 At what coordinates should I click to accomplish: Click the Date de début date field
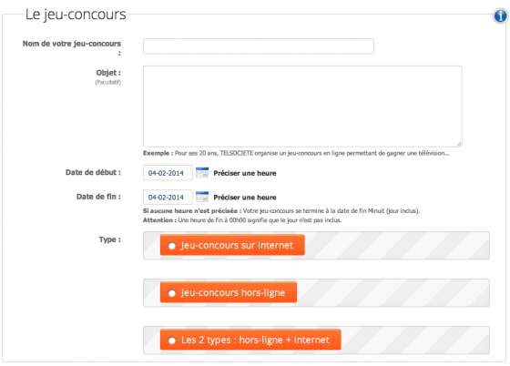tap(168, 173)
